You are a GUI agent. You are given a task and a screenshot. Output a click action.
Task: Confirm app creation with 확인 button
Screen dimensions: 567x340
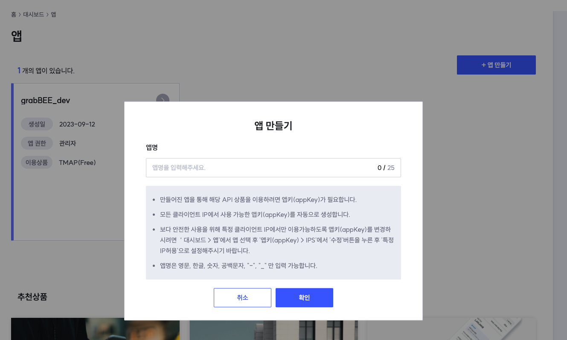(304, 297)
